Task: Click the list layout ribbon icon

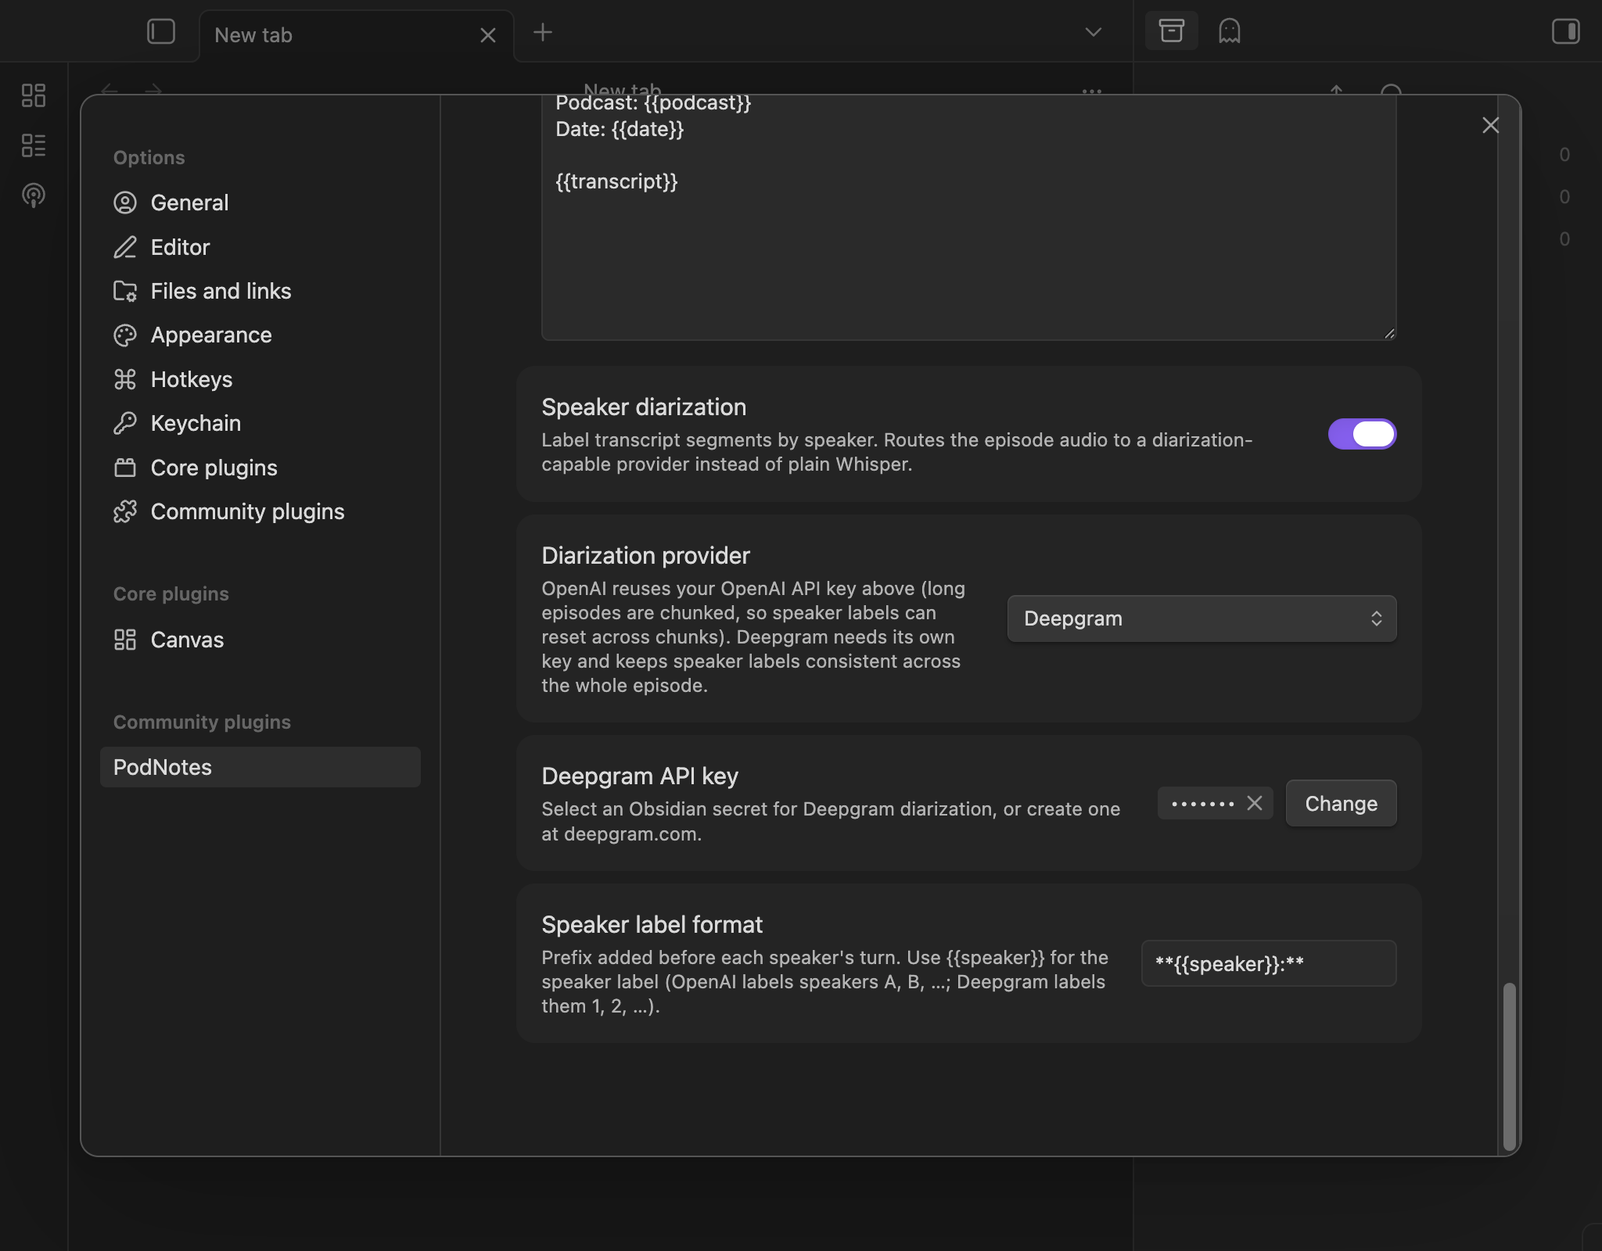Action: (34, 145)
